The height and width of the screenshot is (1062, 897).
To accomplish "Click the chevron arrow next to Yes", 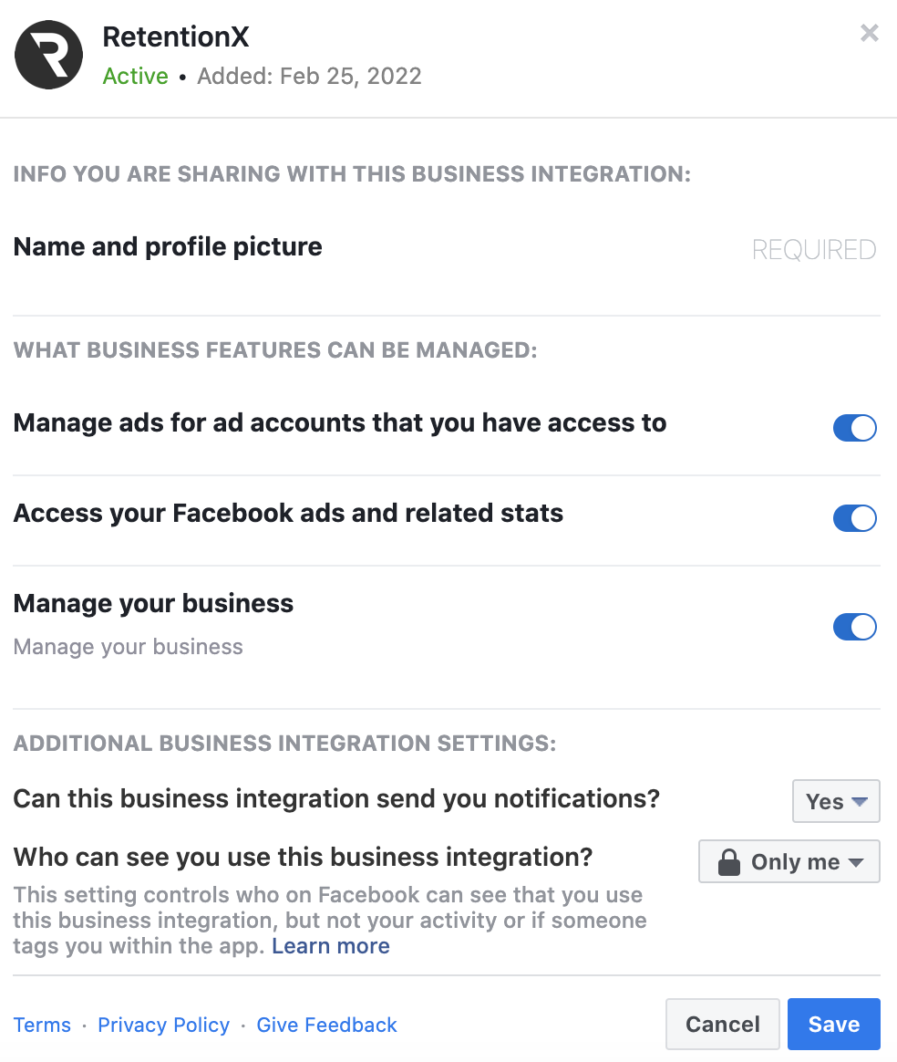I will pos(858,801).
